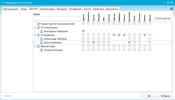This screenshot has height=100, width=175.
Task: Focus the Поиск search field
Action: [x=57, y=19]
